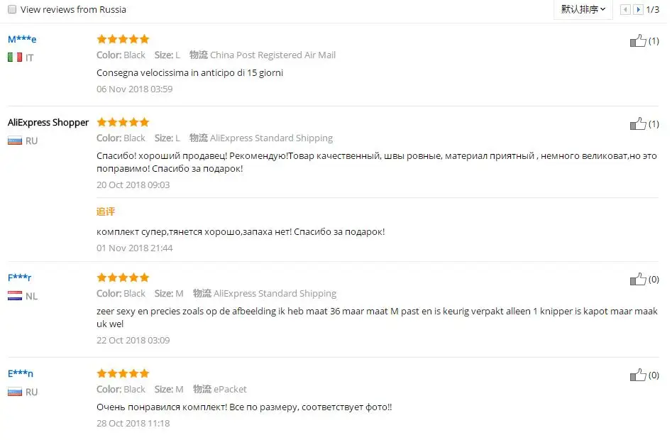Check the View reviews from Russia checkbox
The width and height of the screenshot is (672, 440).
click(12, 9)
